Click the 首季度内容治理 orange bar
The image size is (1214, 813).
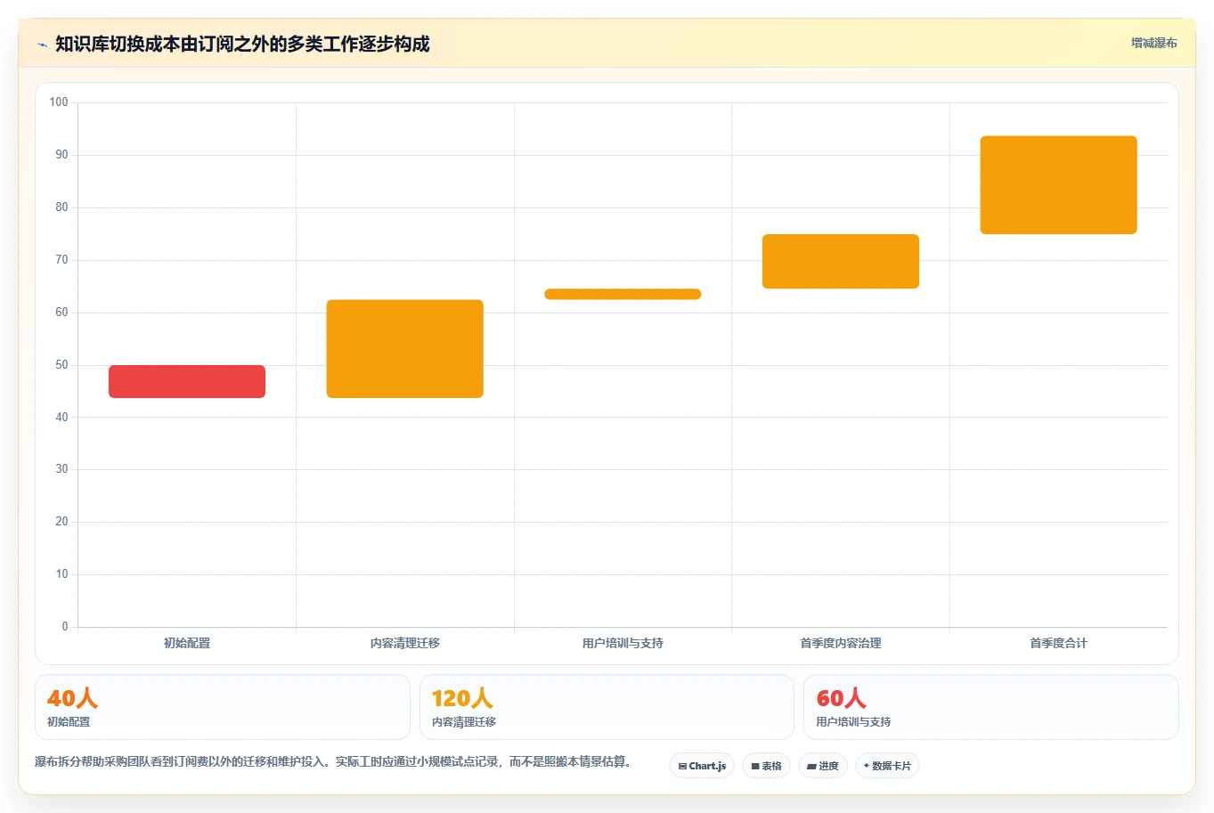pos(841,262)
